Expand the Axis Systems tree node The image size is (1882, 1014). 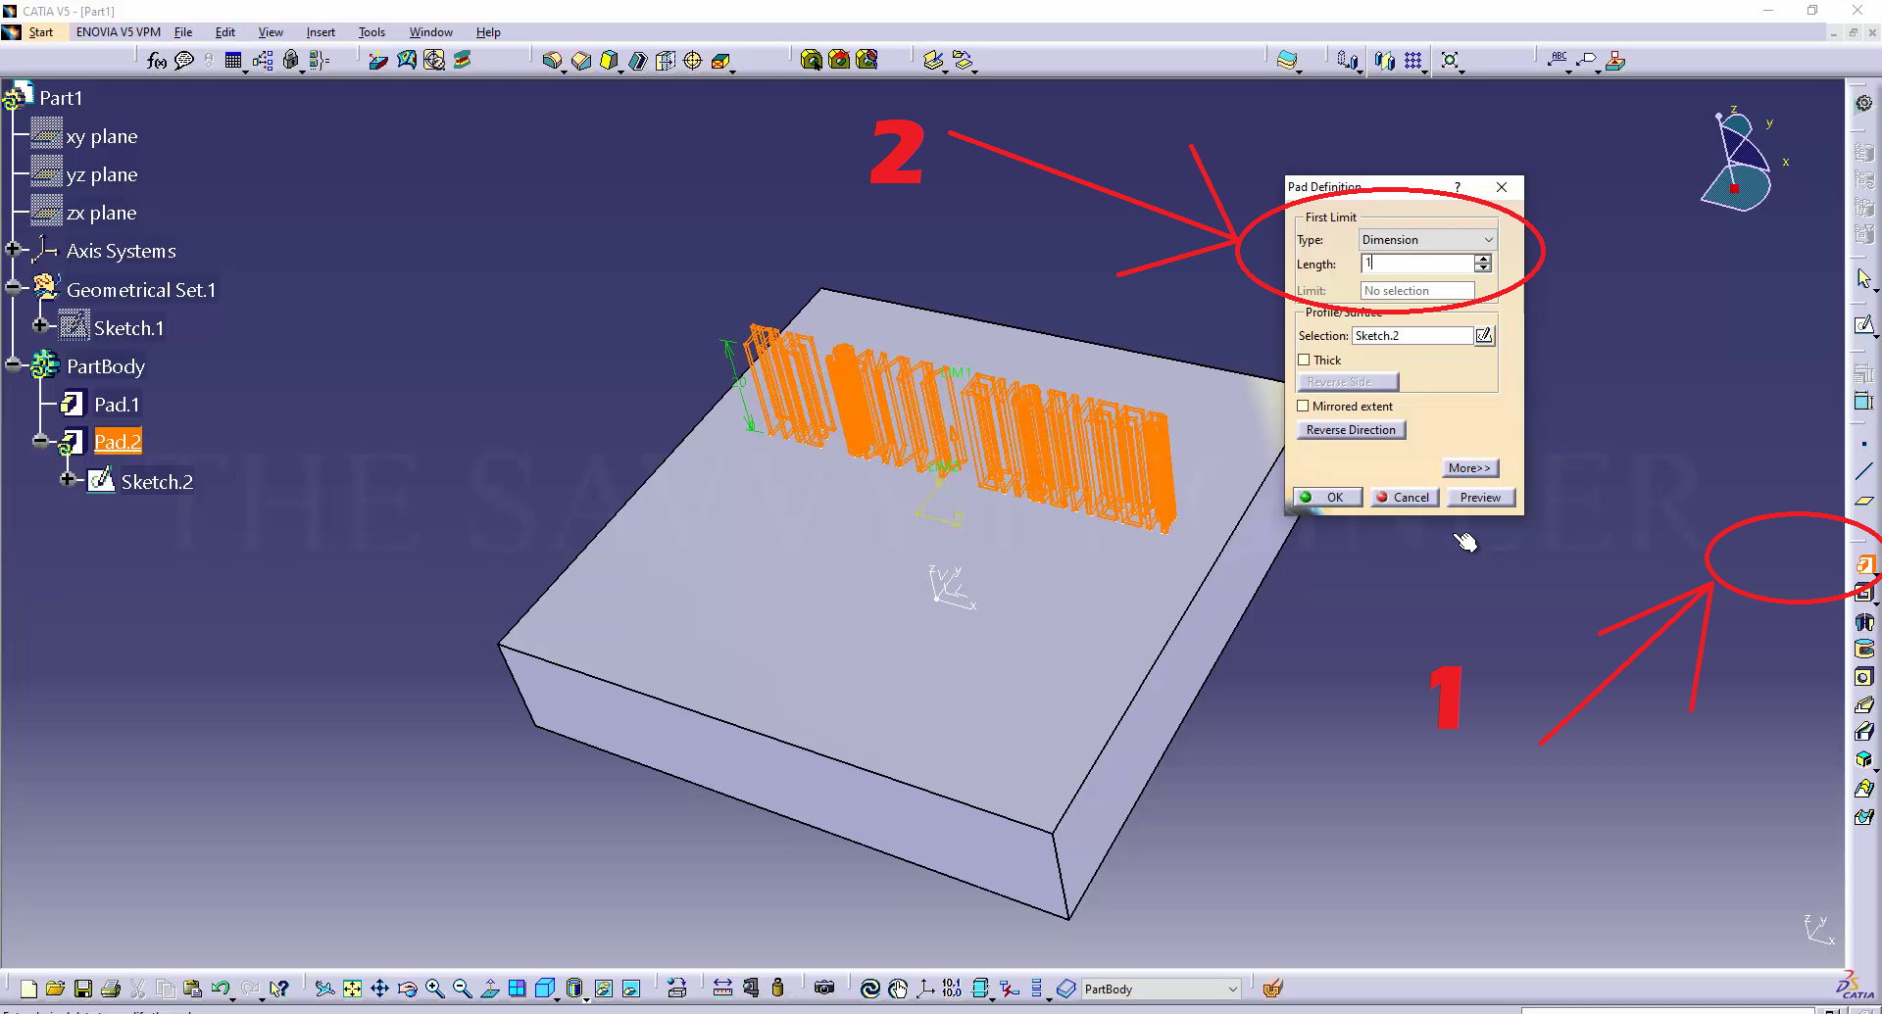(13, 250)
